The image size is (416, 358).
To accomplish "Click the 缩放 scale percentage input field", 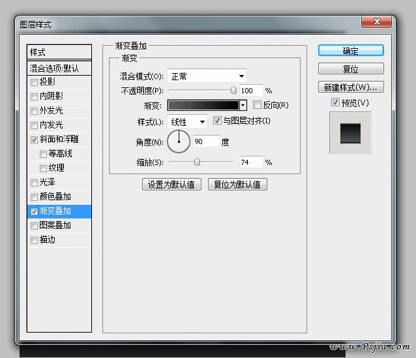I will point(250,162).
